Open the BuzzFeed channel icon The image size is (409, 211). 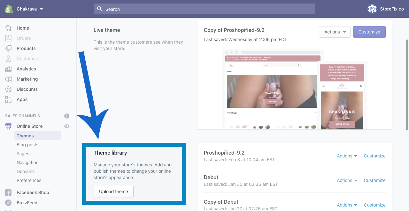(8, 203)
